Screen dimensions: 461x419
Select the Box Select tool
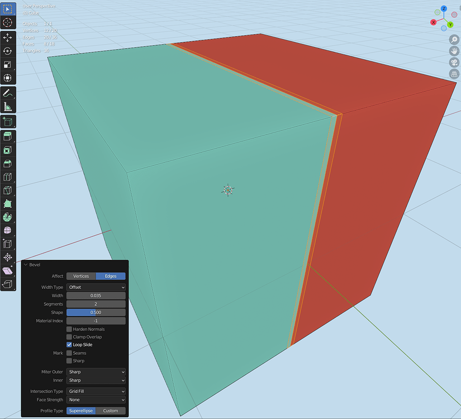(8, 9)
